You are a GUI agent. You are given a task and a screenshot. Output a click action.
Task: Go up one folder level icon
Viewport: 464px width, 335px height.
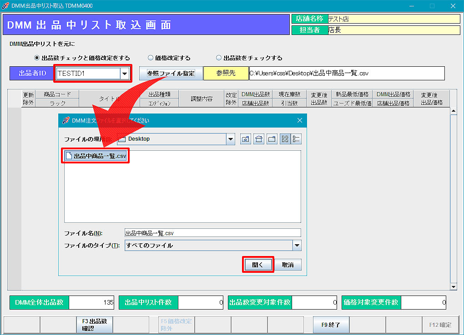tap(246, 139)
